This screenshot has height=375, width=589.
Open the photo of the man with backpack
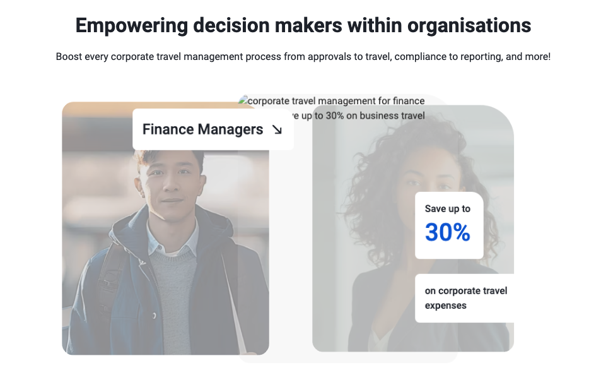165,253
